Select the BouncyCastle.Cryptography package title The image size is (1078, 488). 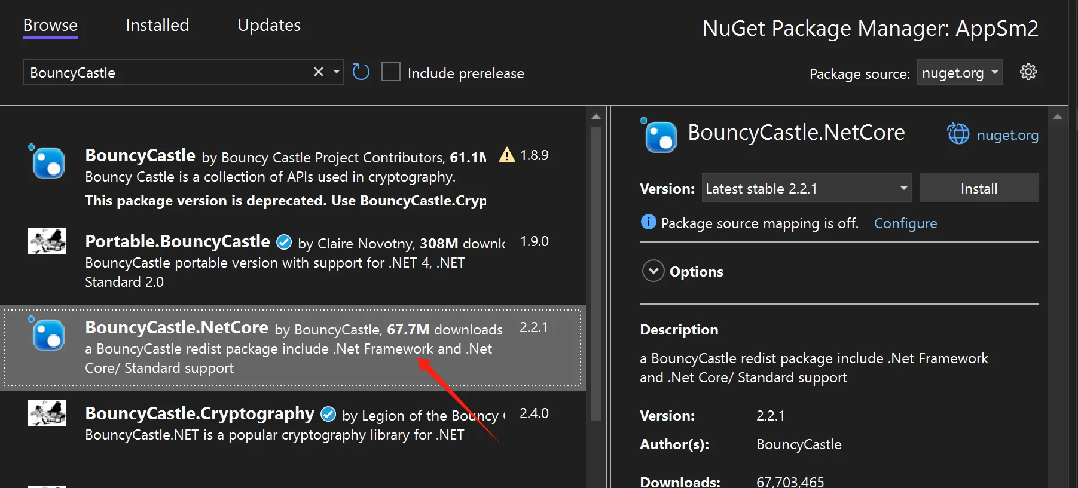pos(200,413)
